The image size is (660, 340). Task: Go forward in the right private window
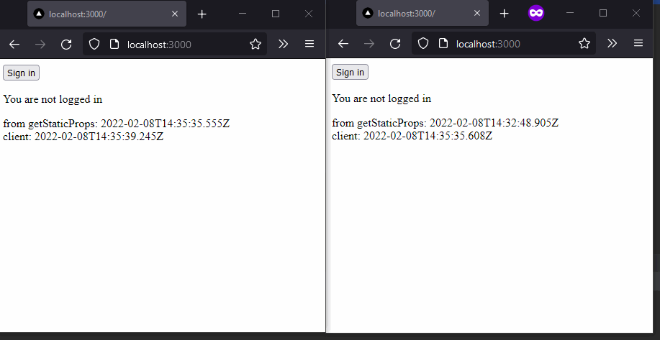369,44
